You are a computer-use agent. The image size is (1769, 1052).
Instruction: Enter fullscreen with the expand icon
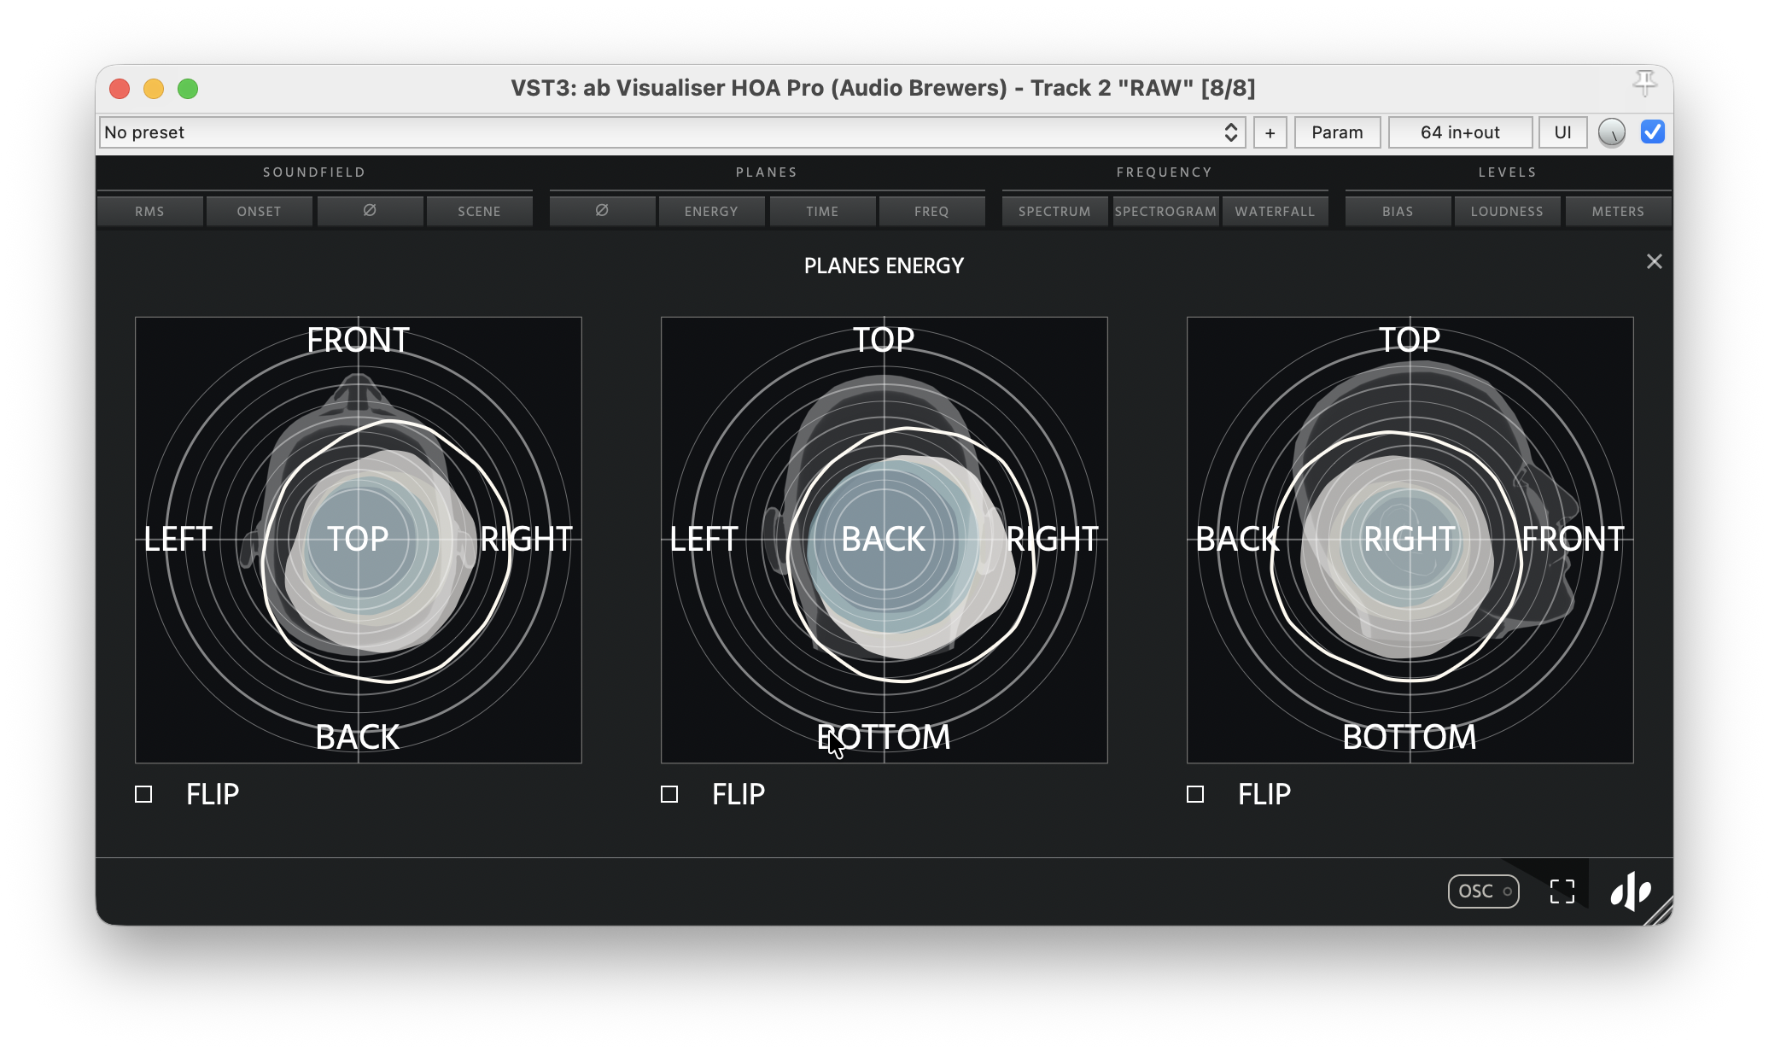click(1562, 891)
